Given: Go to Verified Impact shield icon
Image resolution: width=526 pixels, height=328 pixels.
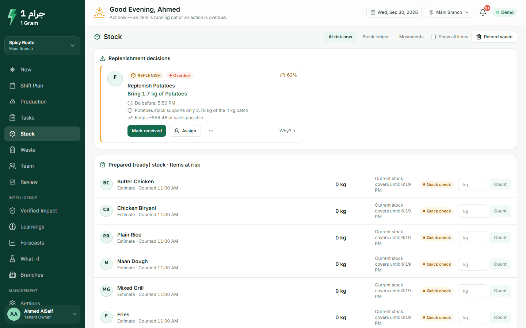Looking at the screenshot, I should click(x=12, y=211).
